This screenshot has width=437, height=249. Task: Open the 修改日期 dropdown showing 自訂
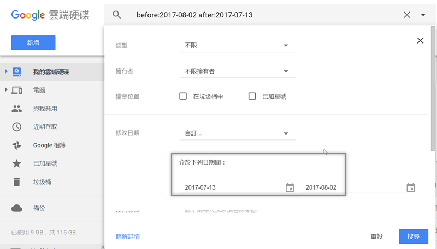click(238, 133)
